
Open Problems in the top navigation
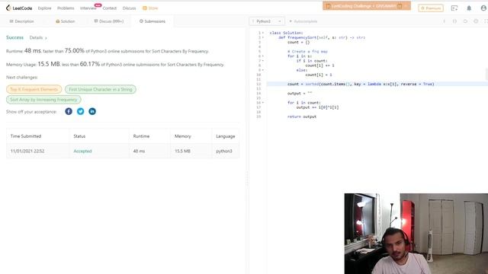[66, 8]
